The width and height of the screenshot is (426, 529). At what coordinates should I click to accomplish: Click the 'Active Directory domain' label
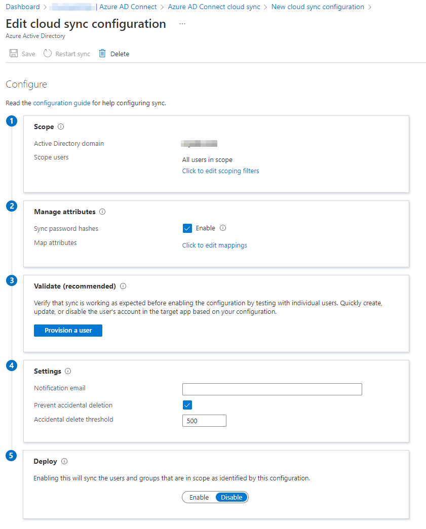[x=69, y=143]
